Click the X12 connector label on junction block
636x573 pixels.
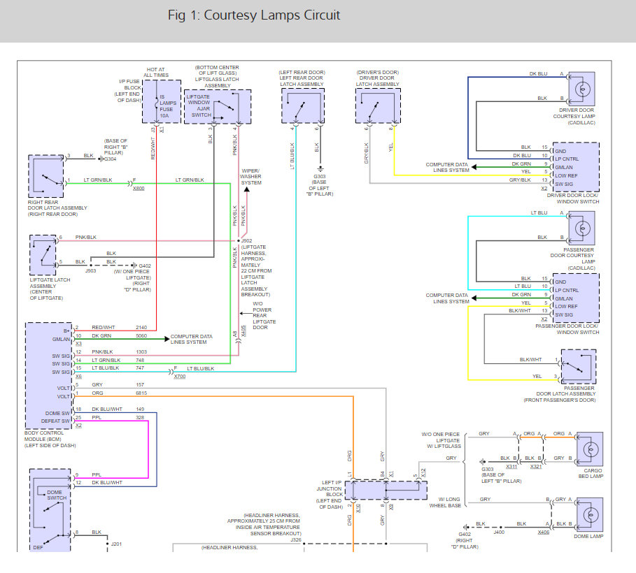(x=423, y=472)
